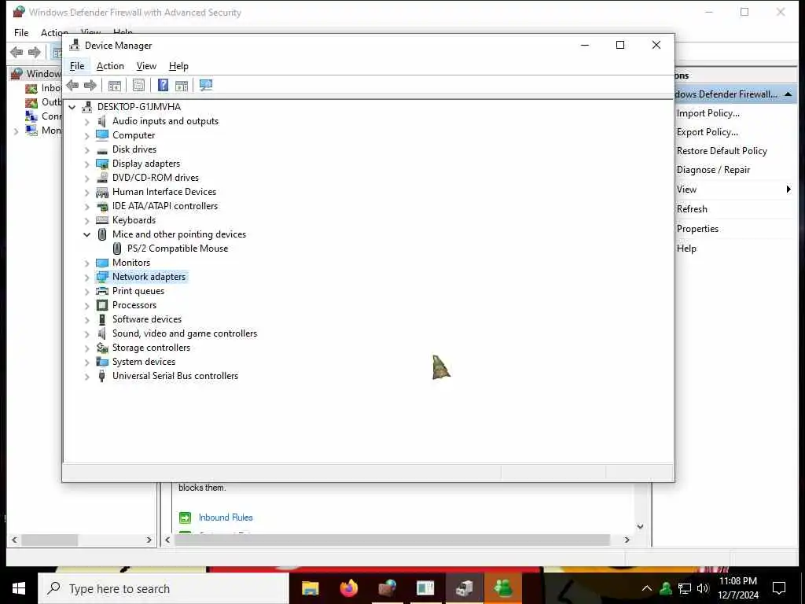Expand the Disk drives node
805x604 pixels.
pyautogui.click(x=86, y=150)
